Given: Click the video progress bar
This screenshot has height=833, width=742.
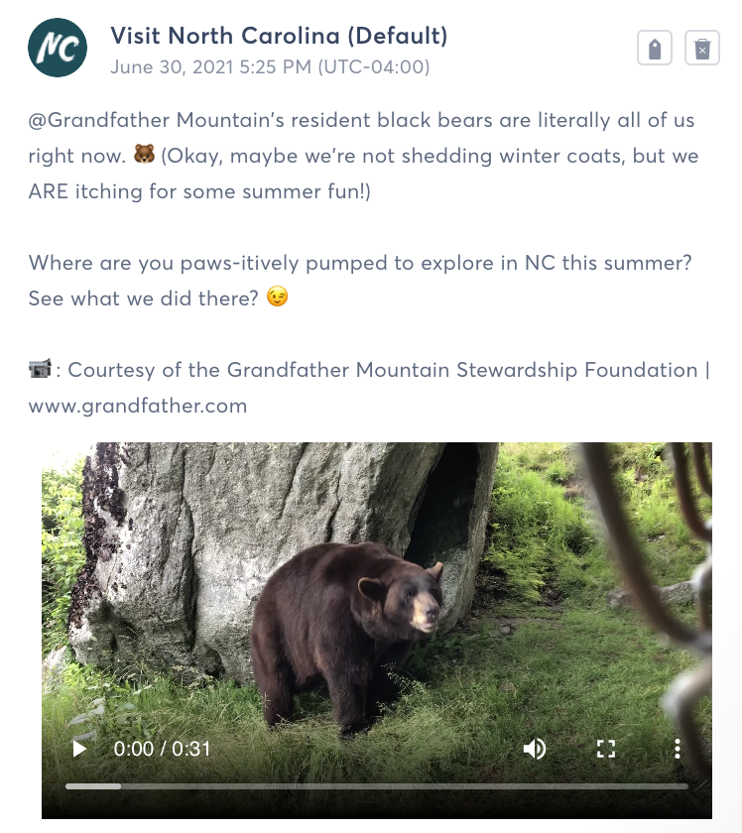Looking at the screenshot, I should click(377, 786).
